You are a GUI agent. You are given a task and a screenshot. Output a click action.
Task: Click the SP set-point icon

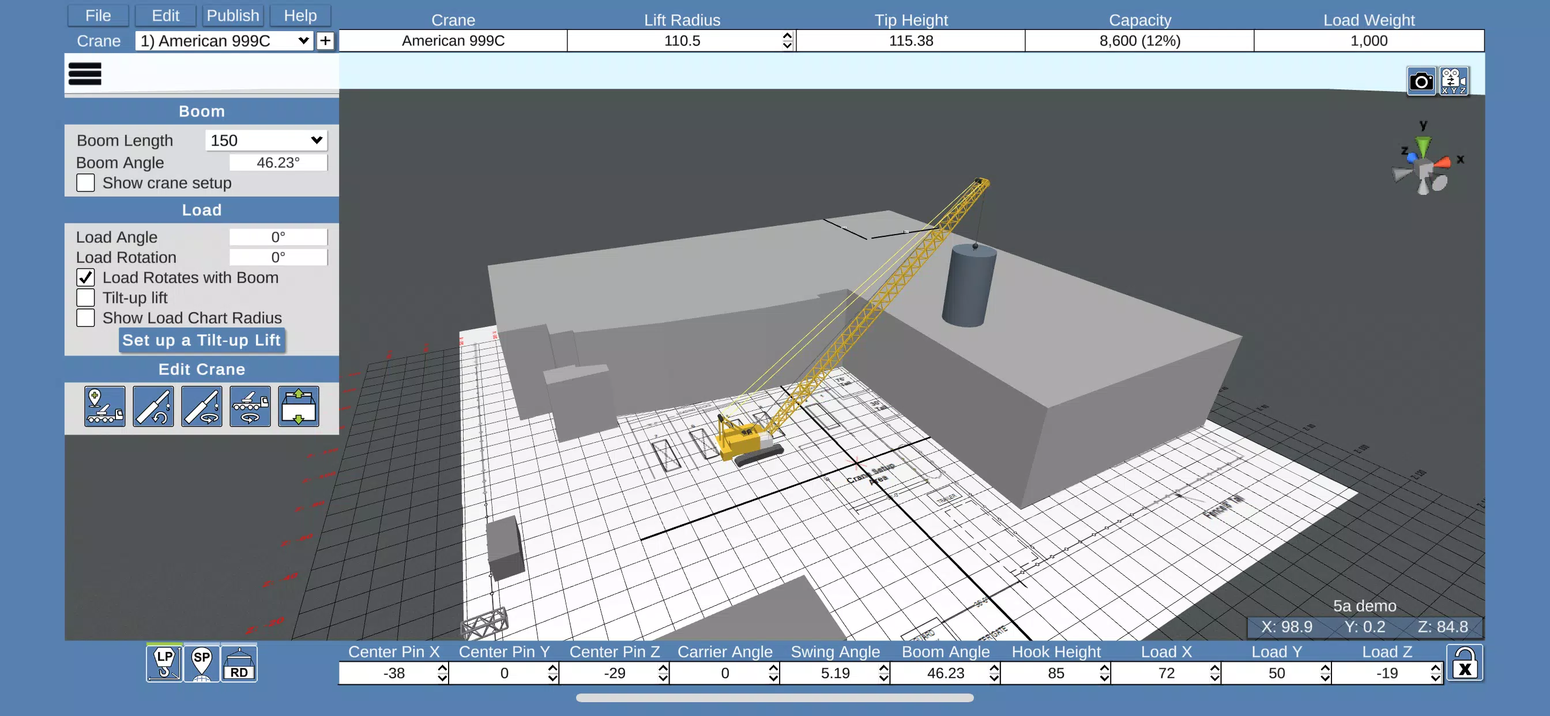(x=202, y=663)
